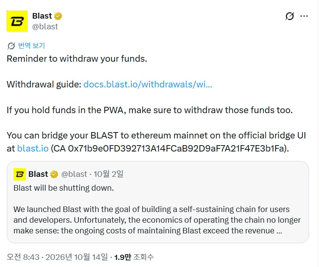This screenshot has height=267, width=328.
Task: Click the small Blast avatar in quoted post
Action: (x=20, y=174)
